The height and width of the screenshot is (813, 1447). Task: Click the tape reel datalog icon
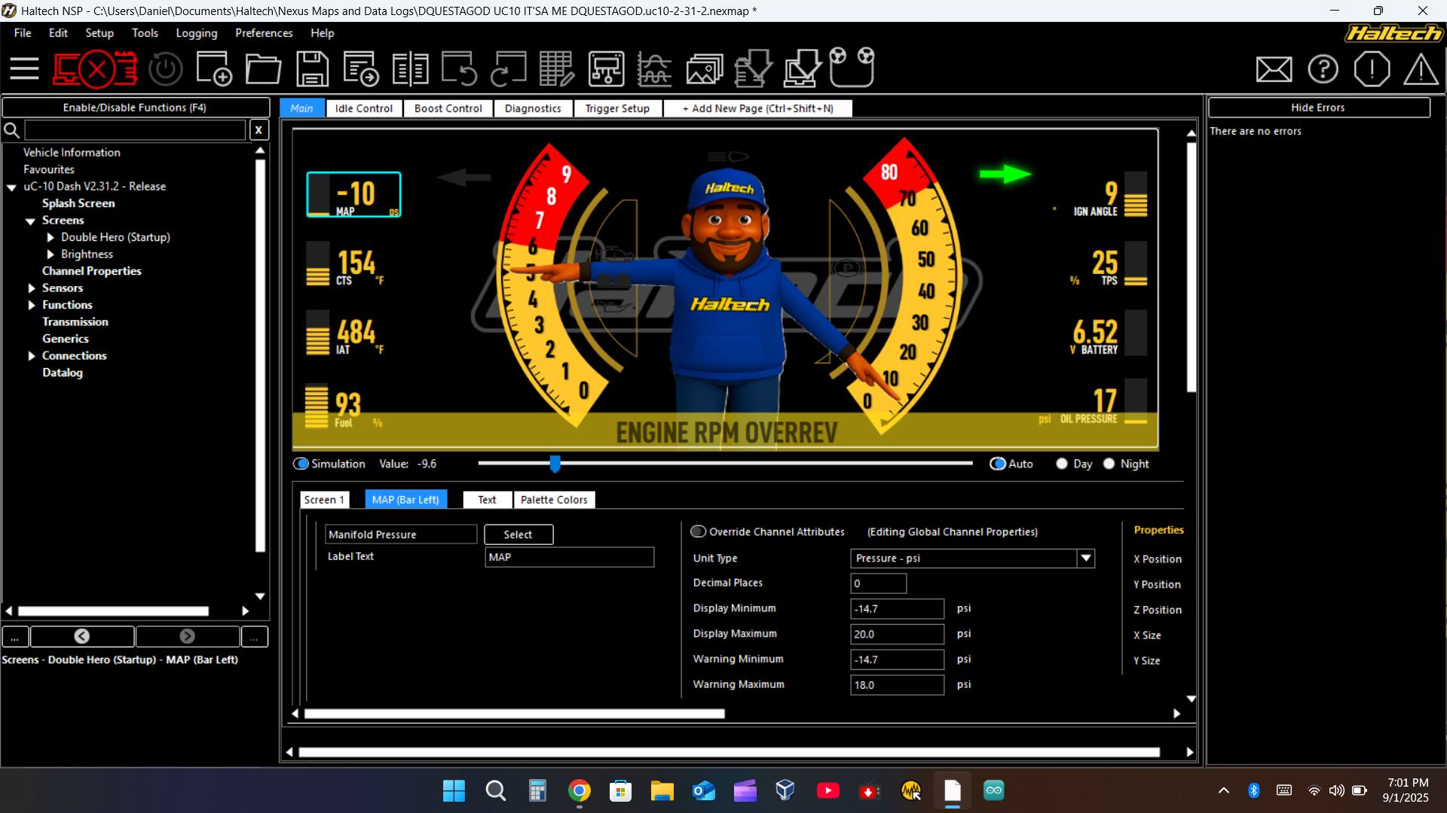[x=852, y=67]
